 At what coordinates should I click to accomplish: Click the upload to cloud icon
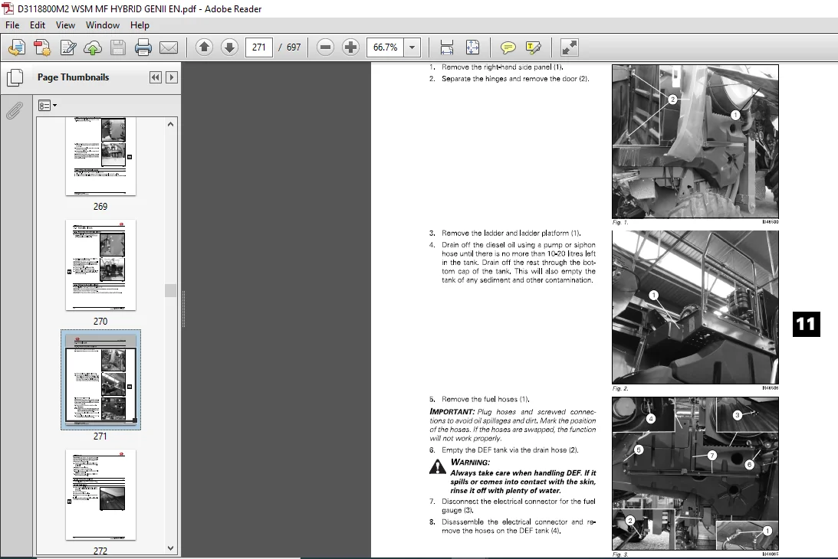pos(93,47)
